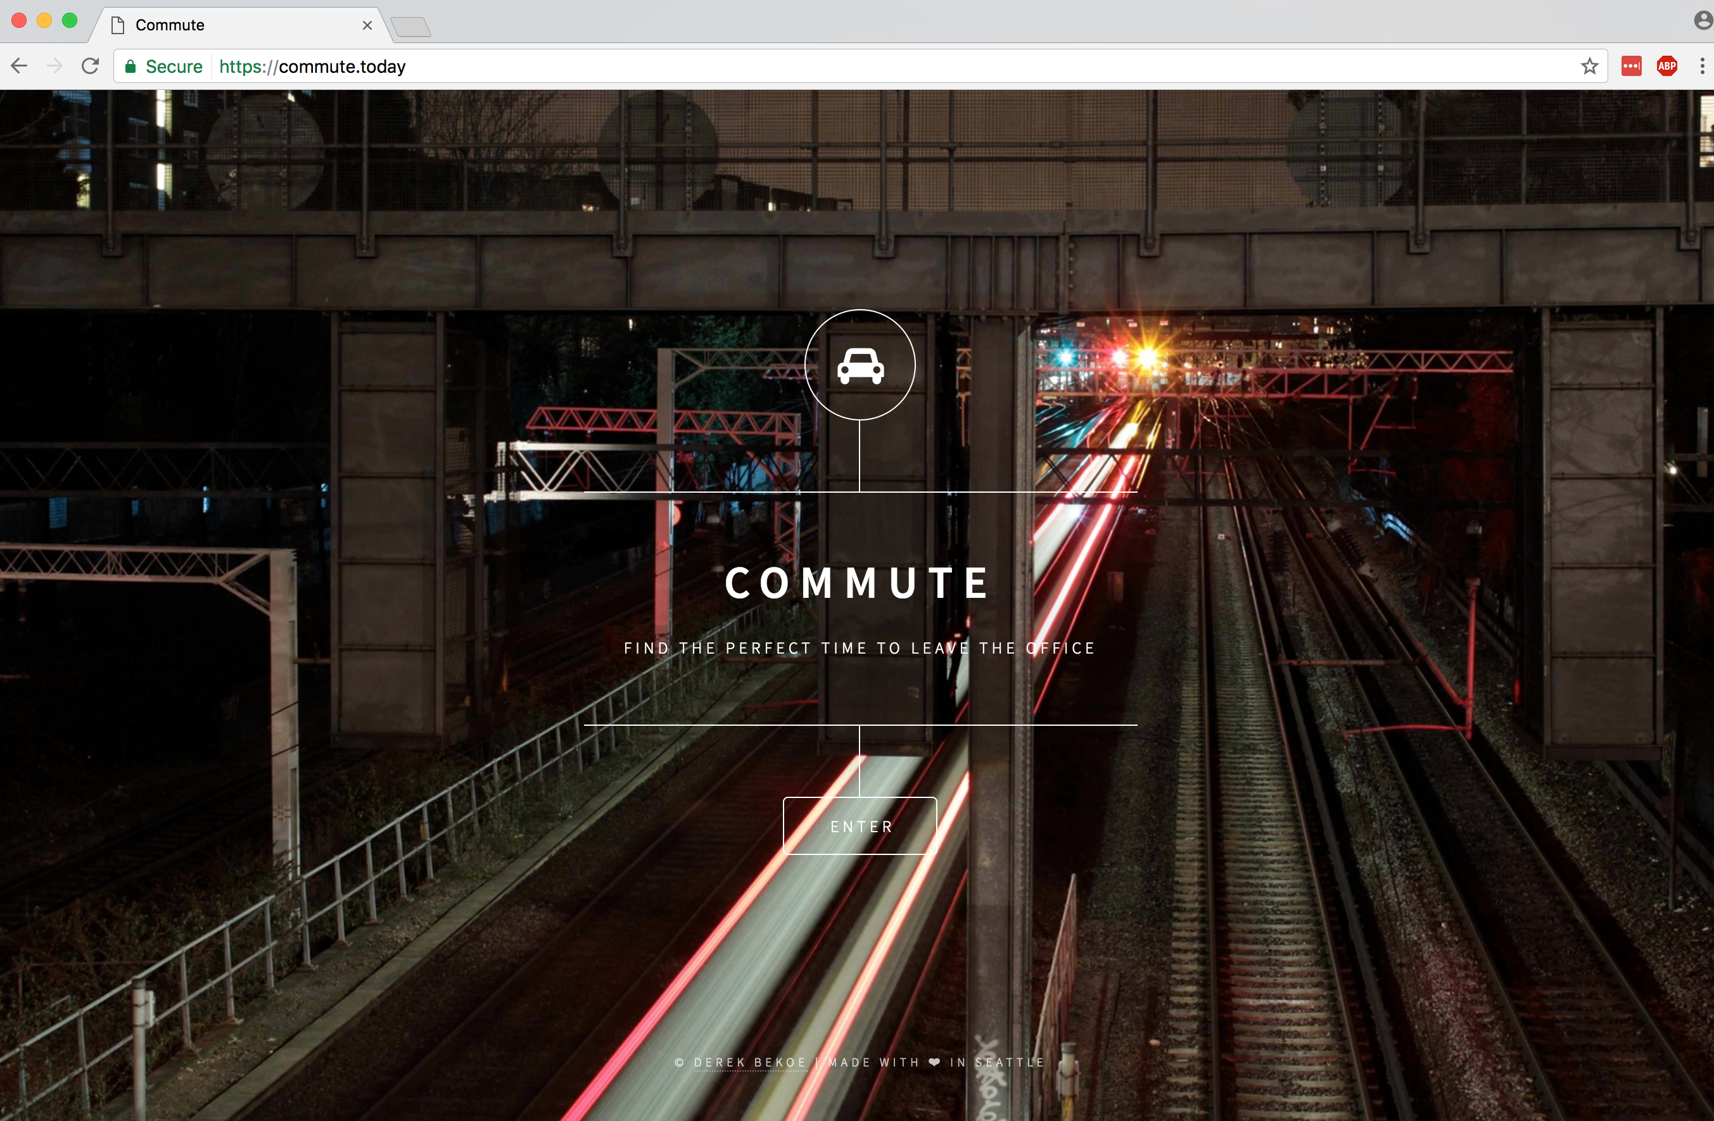Open a new tab with the new-tab button
The image size is (1714, 1121).
tap(411, 27)
